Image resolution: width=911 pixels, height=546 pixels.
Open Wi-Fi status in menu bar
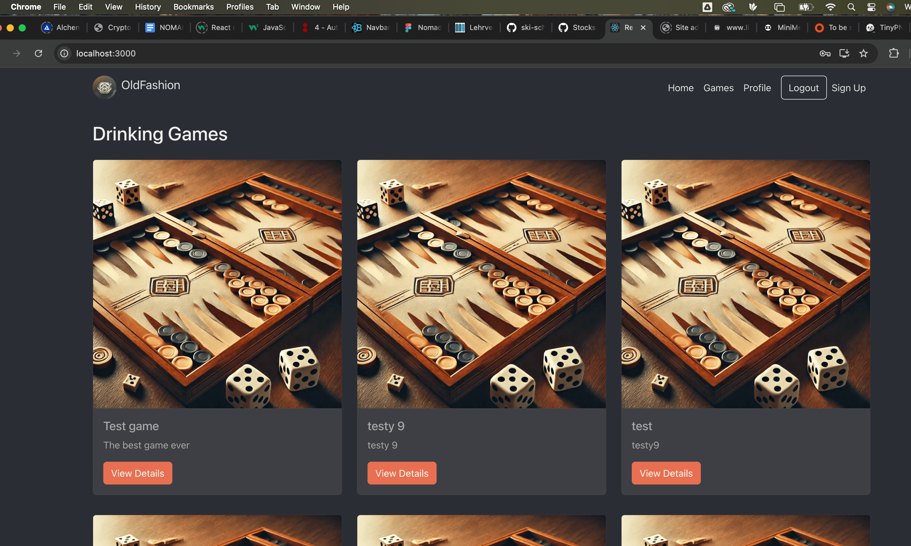pyautogui.click(x=830, y=7)
